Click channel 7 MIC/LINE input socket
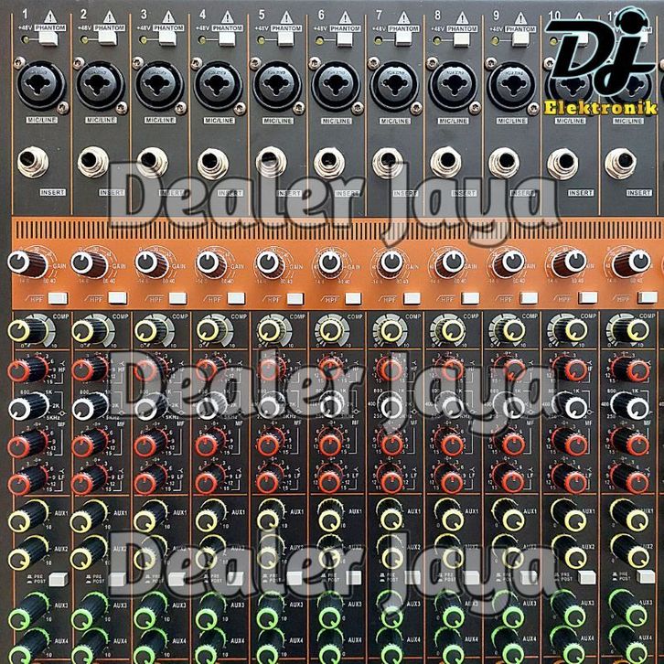664x664 pixels. tap(394, 85)
